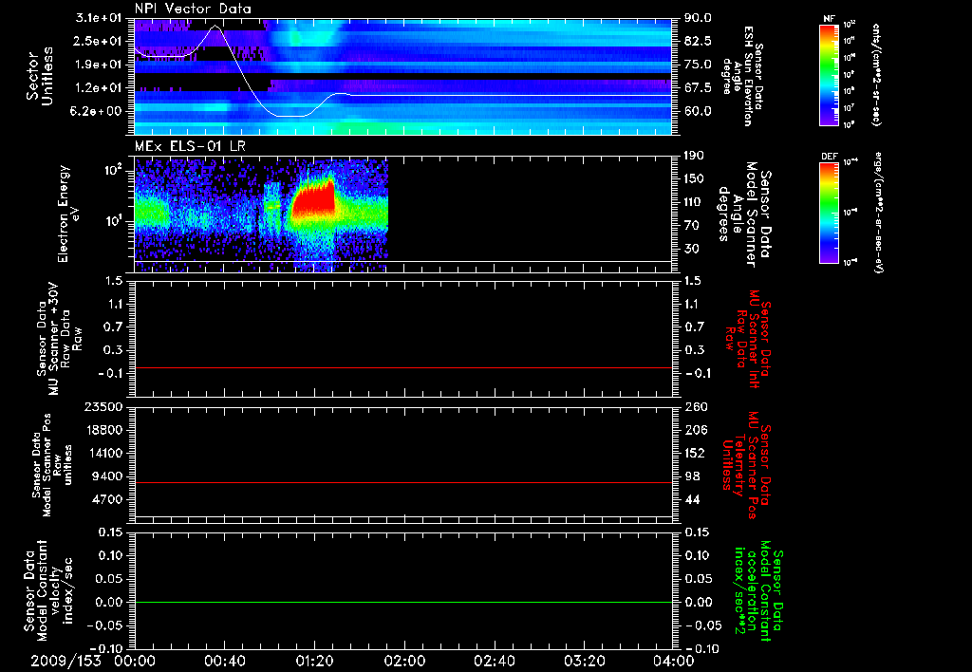Click the 18800 scanner position tick
972x672 pixels.
tap(106, 430)
